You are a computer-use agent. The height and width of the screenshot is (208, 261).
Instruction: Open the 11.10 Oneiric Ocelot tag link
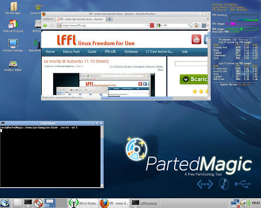121,67
